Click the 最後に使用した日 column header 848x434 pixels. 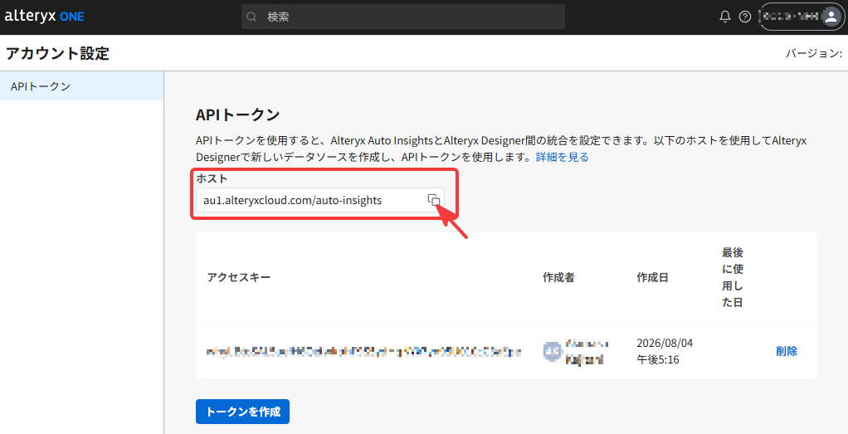(x=733, y=277)
